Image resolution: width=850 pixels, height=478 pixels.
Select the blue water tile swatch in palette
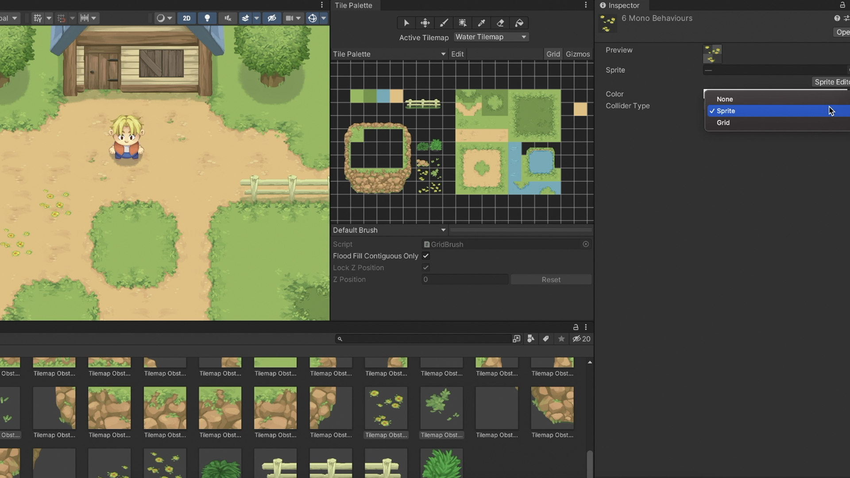tap(383, 96)
